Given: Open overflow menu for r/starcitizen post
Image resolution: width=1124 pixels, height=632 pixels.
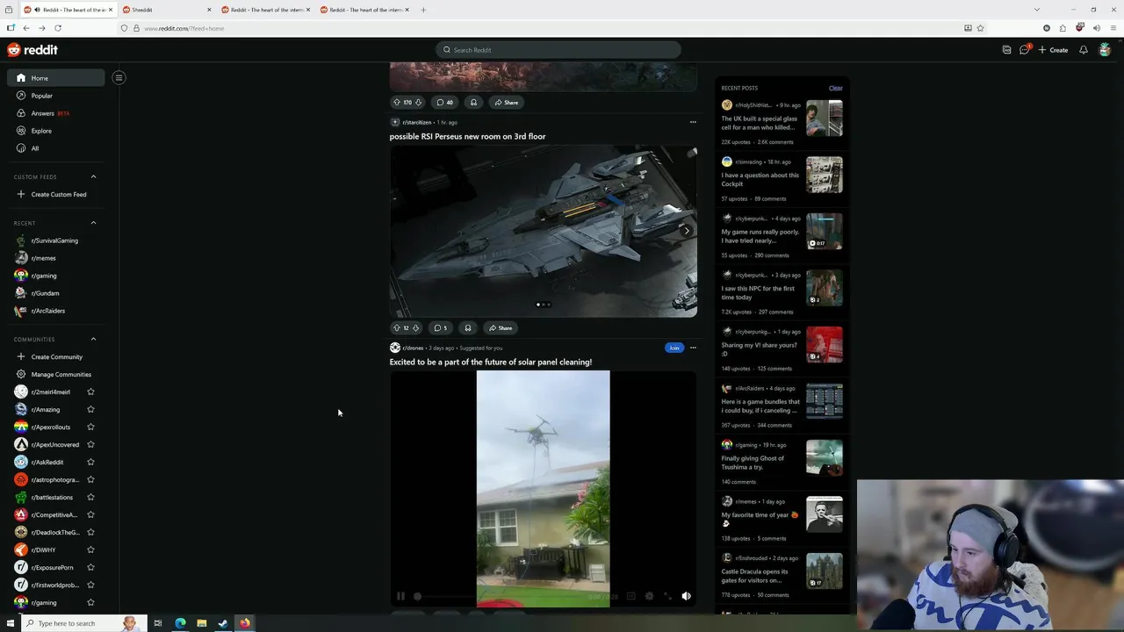Looking at the screenshot, I should (x=693, y=122).
